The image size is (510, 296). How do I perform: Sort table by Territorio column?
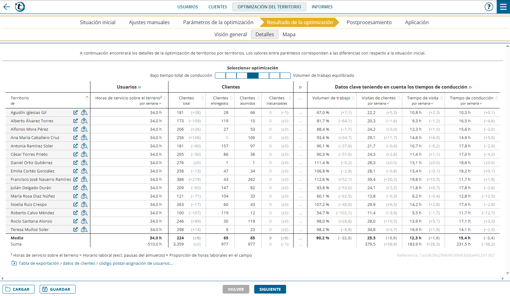point(87,98)
